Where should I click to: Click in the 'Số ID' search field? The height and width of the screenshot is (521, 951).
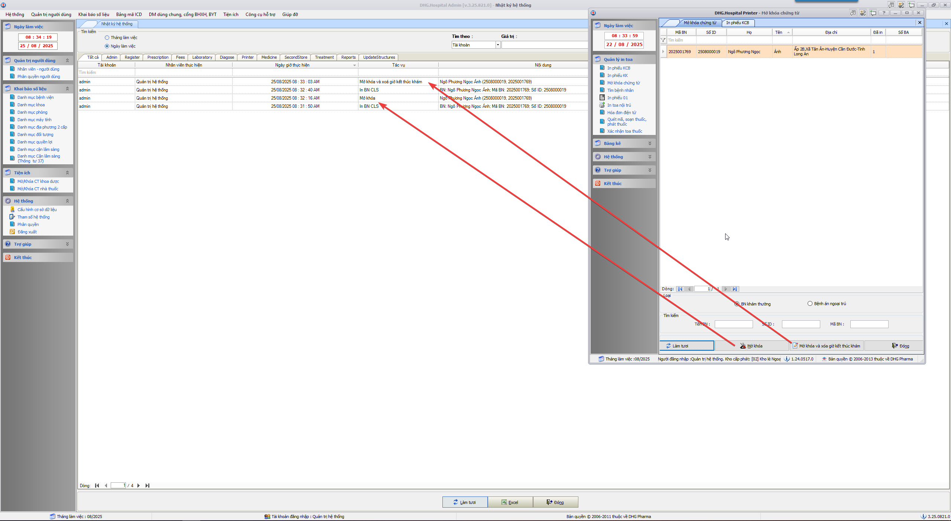(x=801, y=324)
